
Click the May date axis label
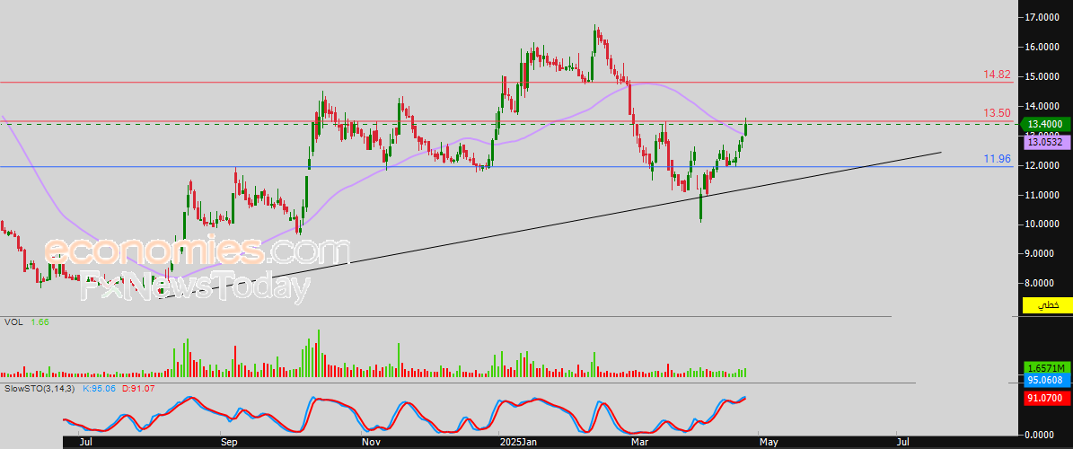(770, 442)
